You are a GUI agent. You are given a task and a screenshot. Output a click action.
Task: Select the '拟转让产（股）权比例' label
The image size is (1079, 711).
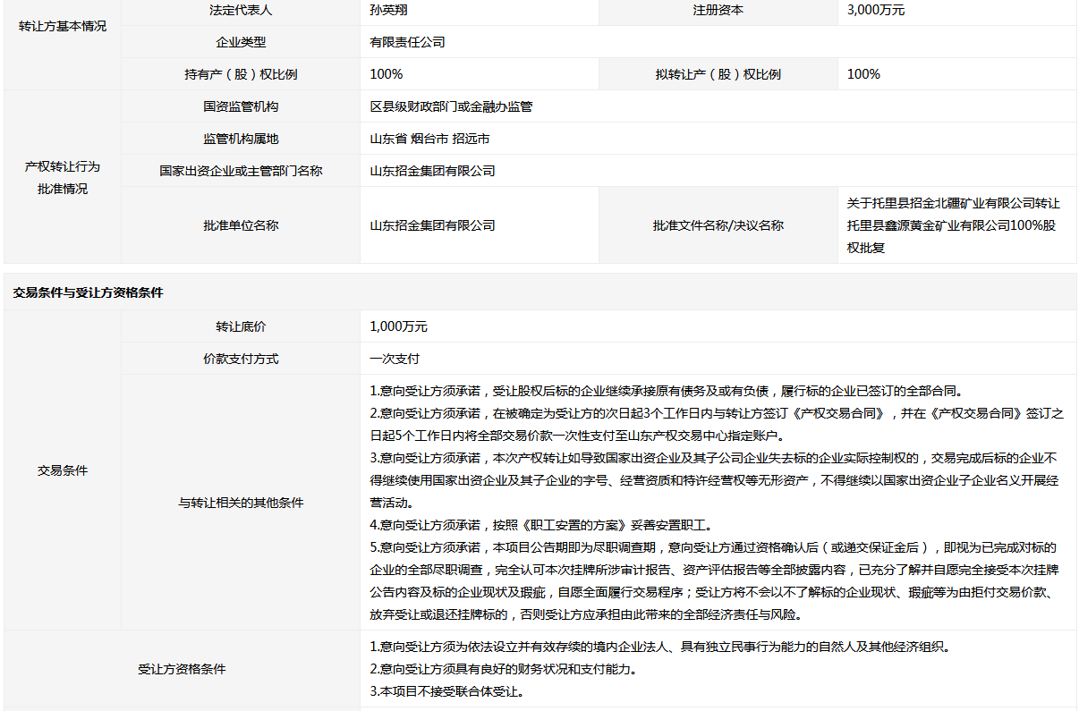(x=718, y=74)
